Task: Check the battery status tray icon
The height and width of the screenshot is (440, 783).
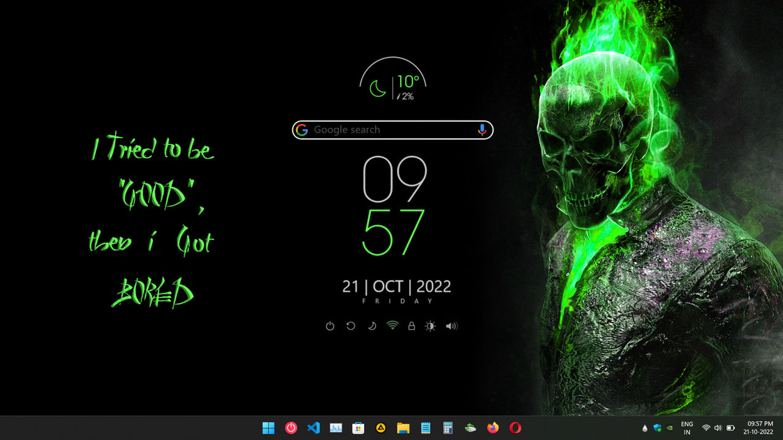Action: (730, 428)
